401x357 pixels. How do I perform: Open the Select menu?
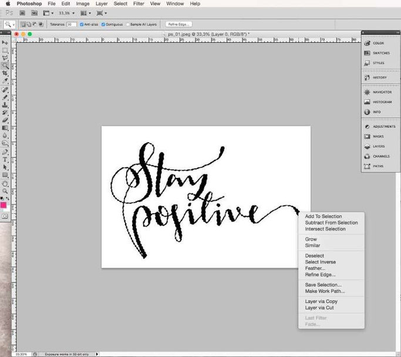point(120,4)
